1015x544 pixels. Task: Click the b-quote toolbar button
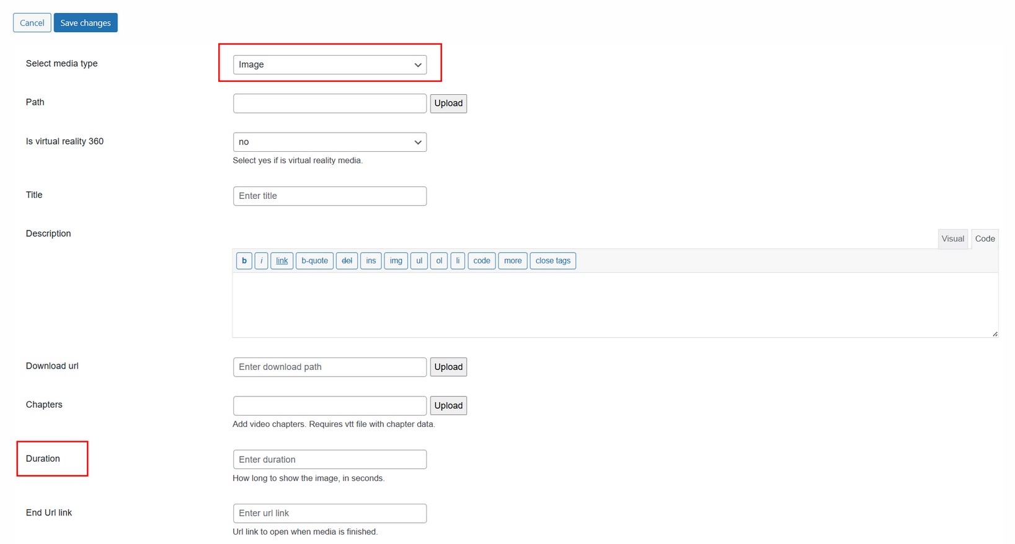tap(314, 261)
